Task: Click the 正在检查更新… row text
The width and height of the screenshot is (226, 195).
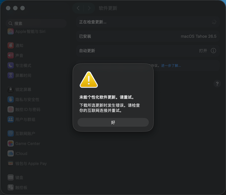Action: (93, 22)
